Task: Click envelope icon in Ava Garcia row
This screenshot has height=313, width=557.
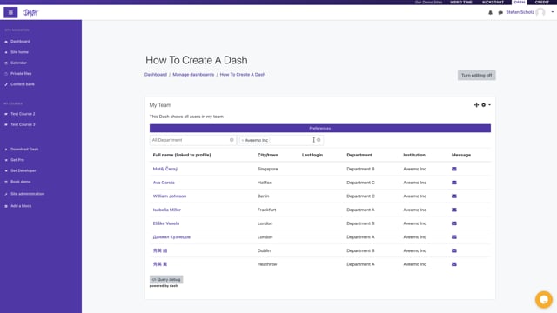Action: coord(454,183)
